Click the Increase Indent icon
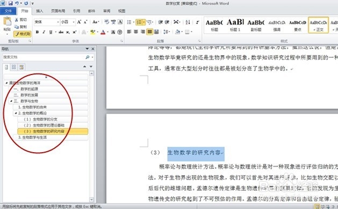The image size is (338, 209). point(167,22)
